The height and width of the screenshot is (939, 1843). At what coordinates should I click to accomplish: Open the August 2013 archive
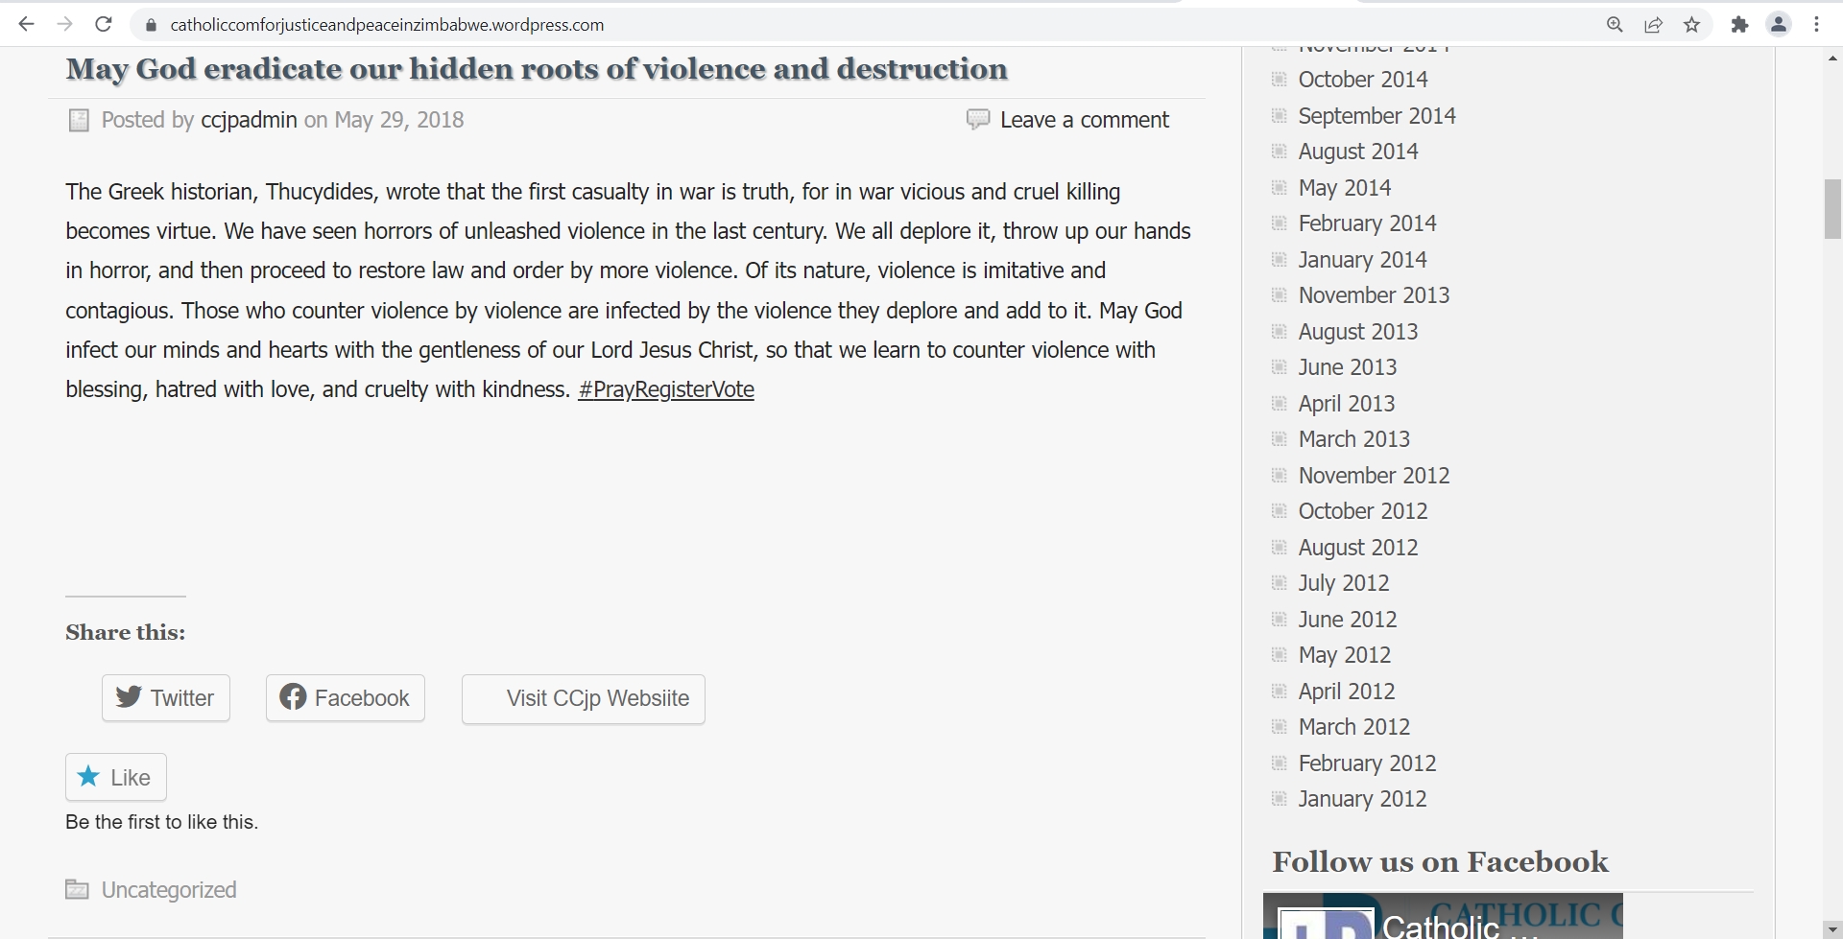pos(1358,332)
